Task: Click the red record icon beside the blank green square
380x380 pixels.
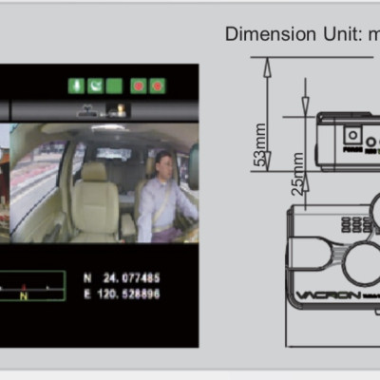Action: (x=139, y=86)
